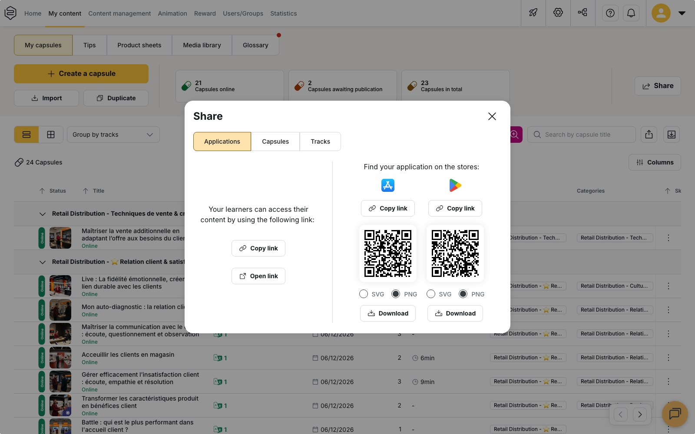
Task: Click the Open link button
Action: coord(258,276)
